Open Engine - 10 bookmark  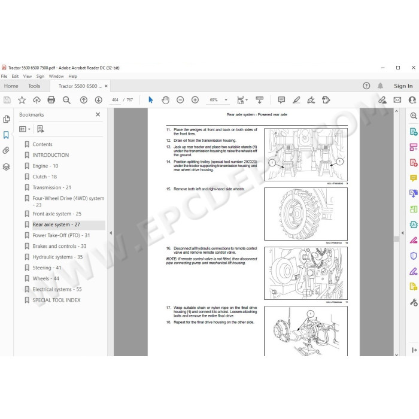coord(45,166)
